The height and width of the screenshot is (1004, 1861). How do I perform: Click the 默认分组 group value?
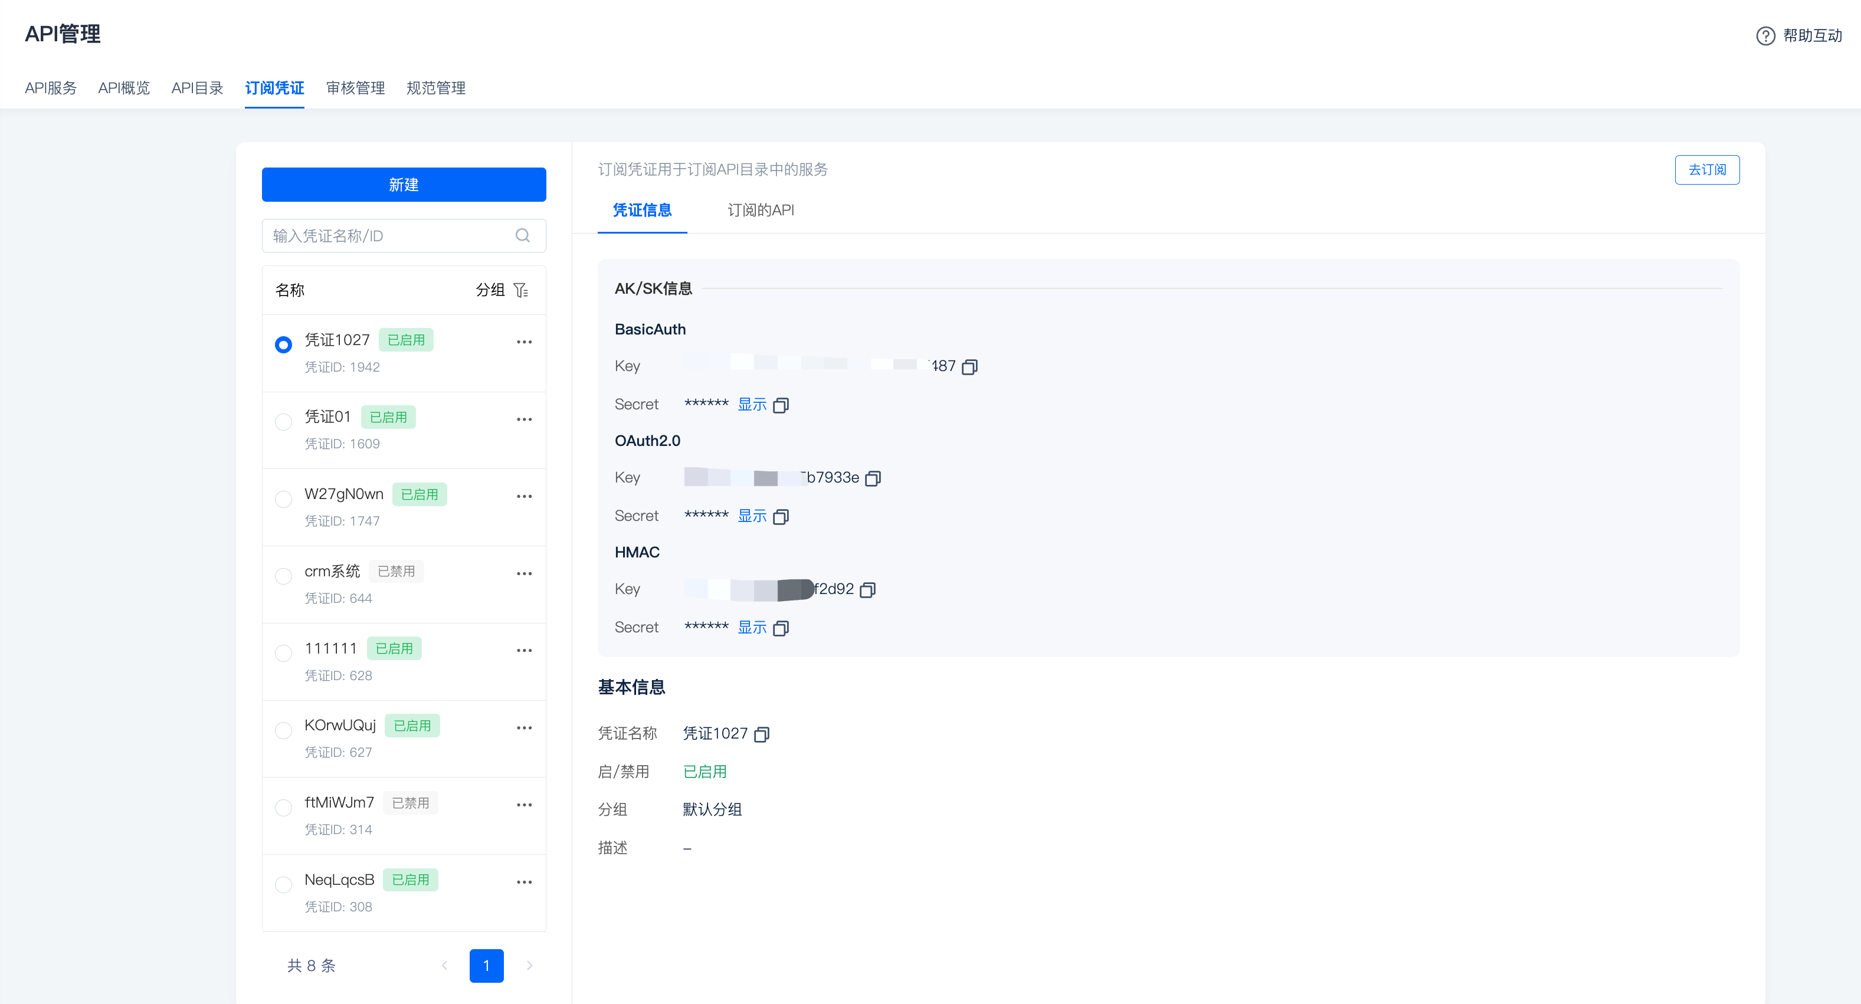[x=712, y=810]
